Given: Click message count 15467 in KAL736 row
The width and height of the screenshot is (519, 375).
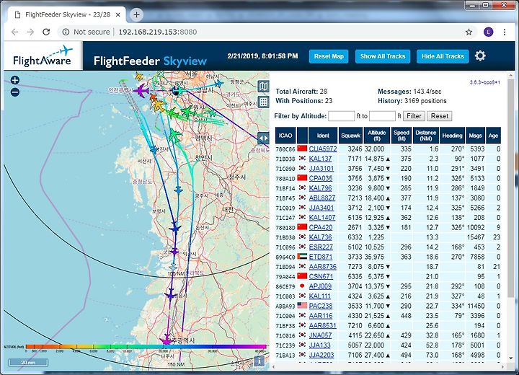Looking at the screenshot, I should tap(476, 237).
